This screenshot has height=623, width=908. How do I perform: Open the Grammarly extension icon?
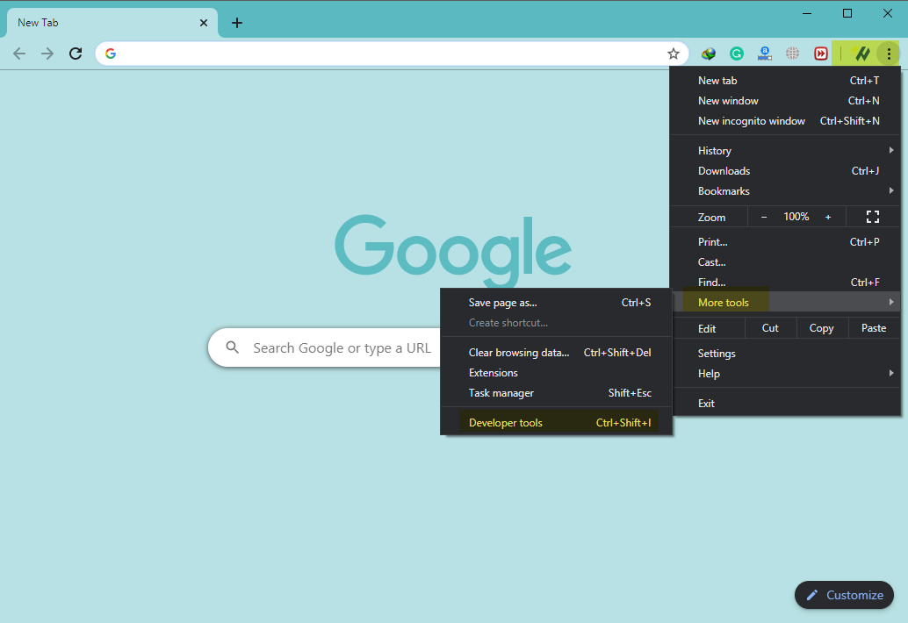737,54
